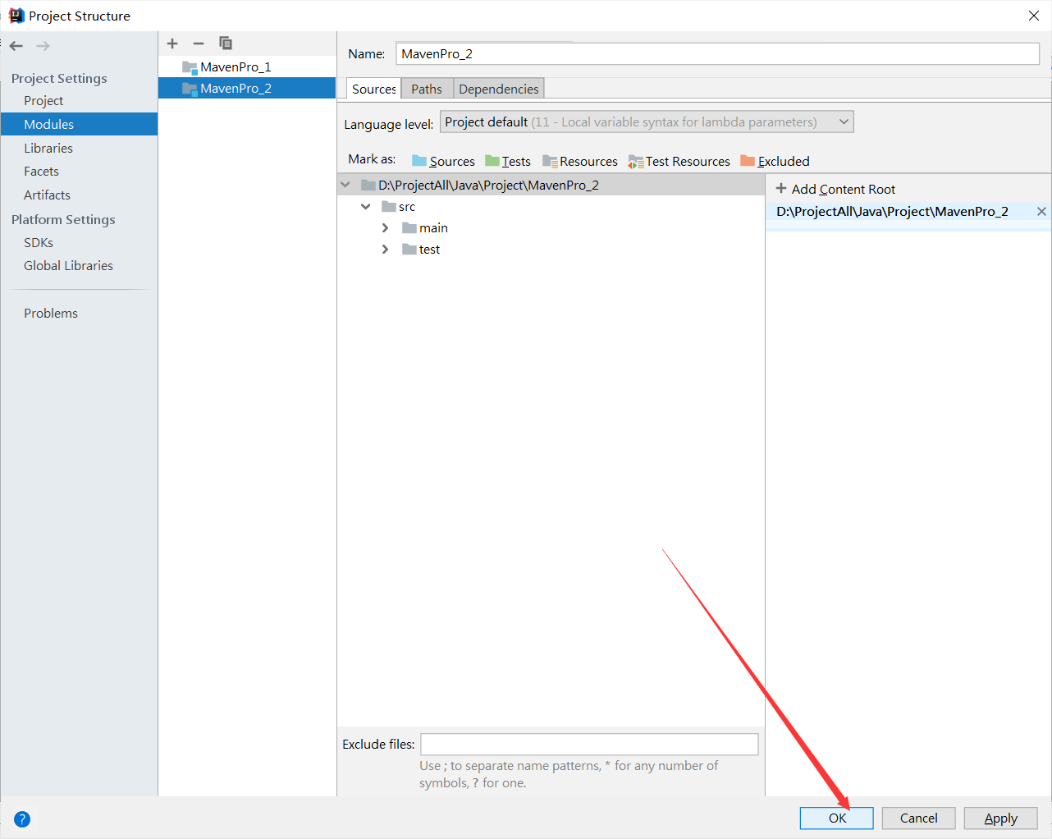Click into the module Name field
This screenshot has height=839, width=1052.
pyautogui.click(x=718, y=53)
